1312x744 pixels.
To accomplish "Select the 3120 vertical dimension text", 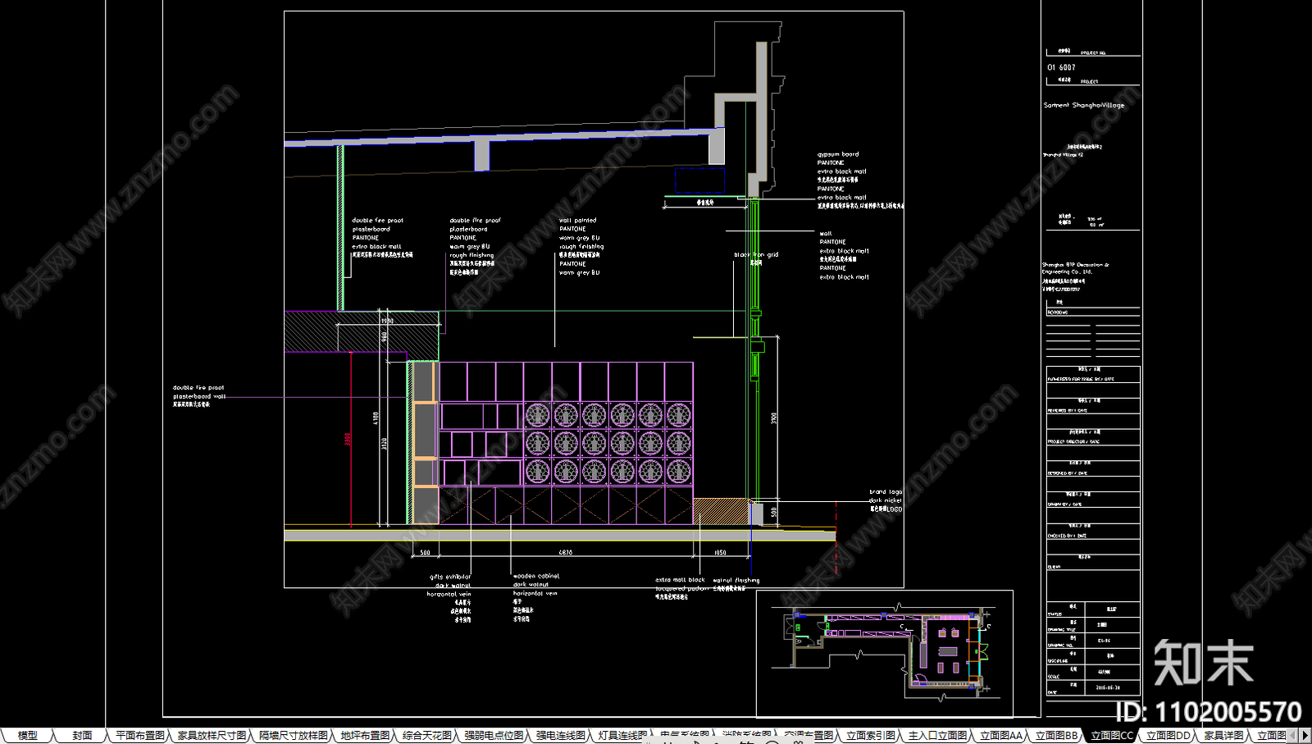I will [x=384, y=444].
